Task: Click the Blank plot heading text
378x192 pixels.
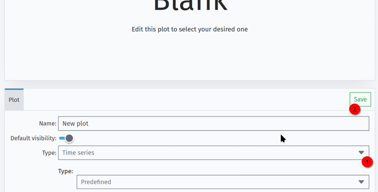Action: [190, 5]
